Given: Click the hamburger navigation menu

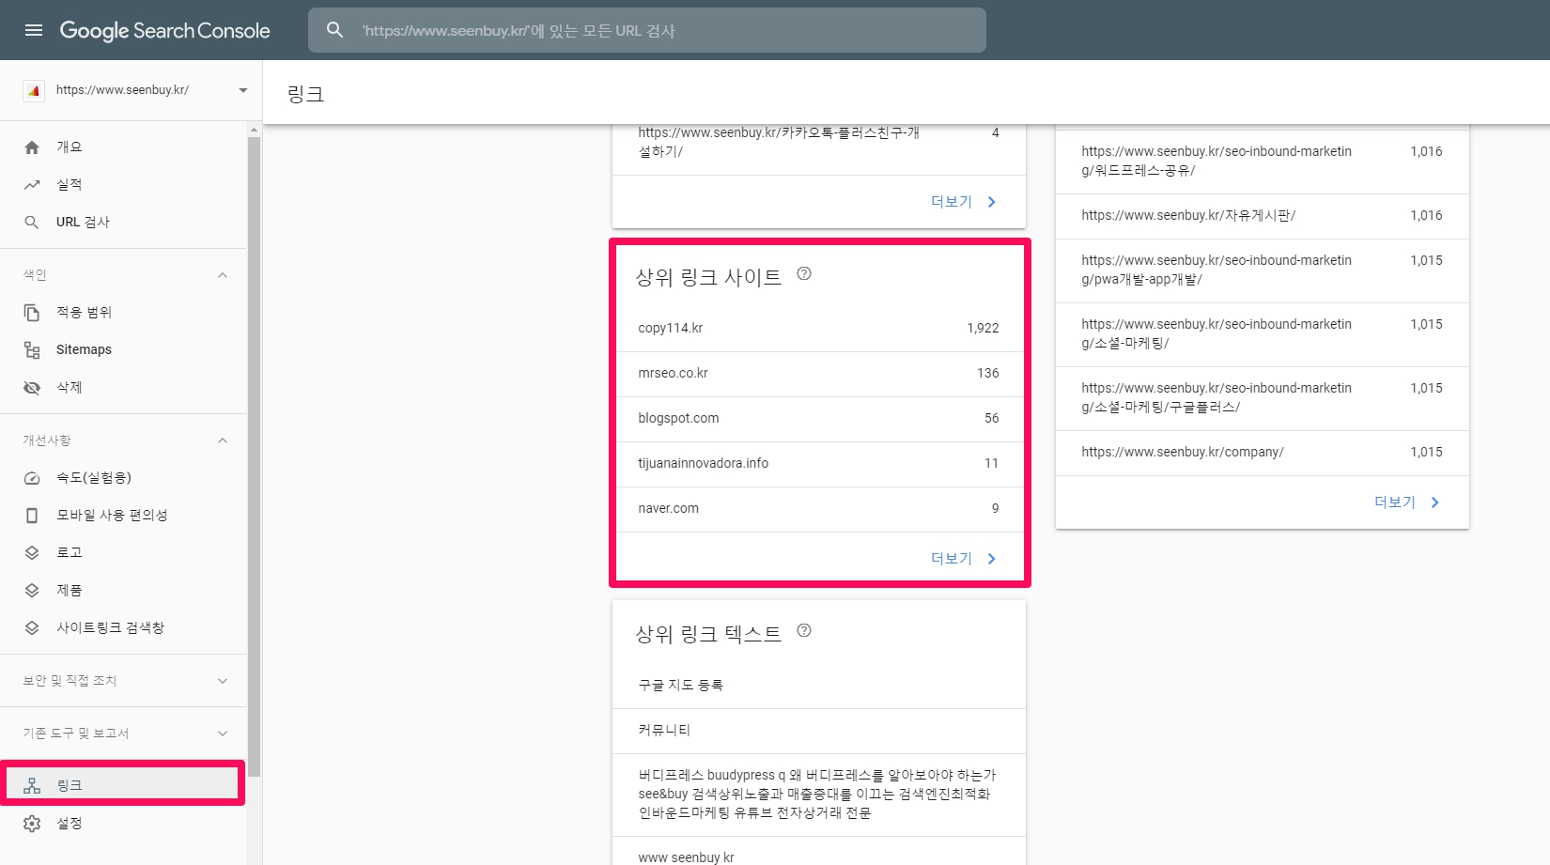Looking at the screenshot, I should [x=34, y=29].
